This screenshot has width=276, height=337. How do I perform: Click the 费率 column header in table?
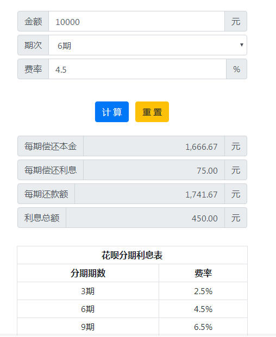pos(203,273)
